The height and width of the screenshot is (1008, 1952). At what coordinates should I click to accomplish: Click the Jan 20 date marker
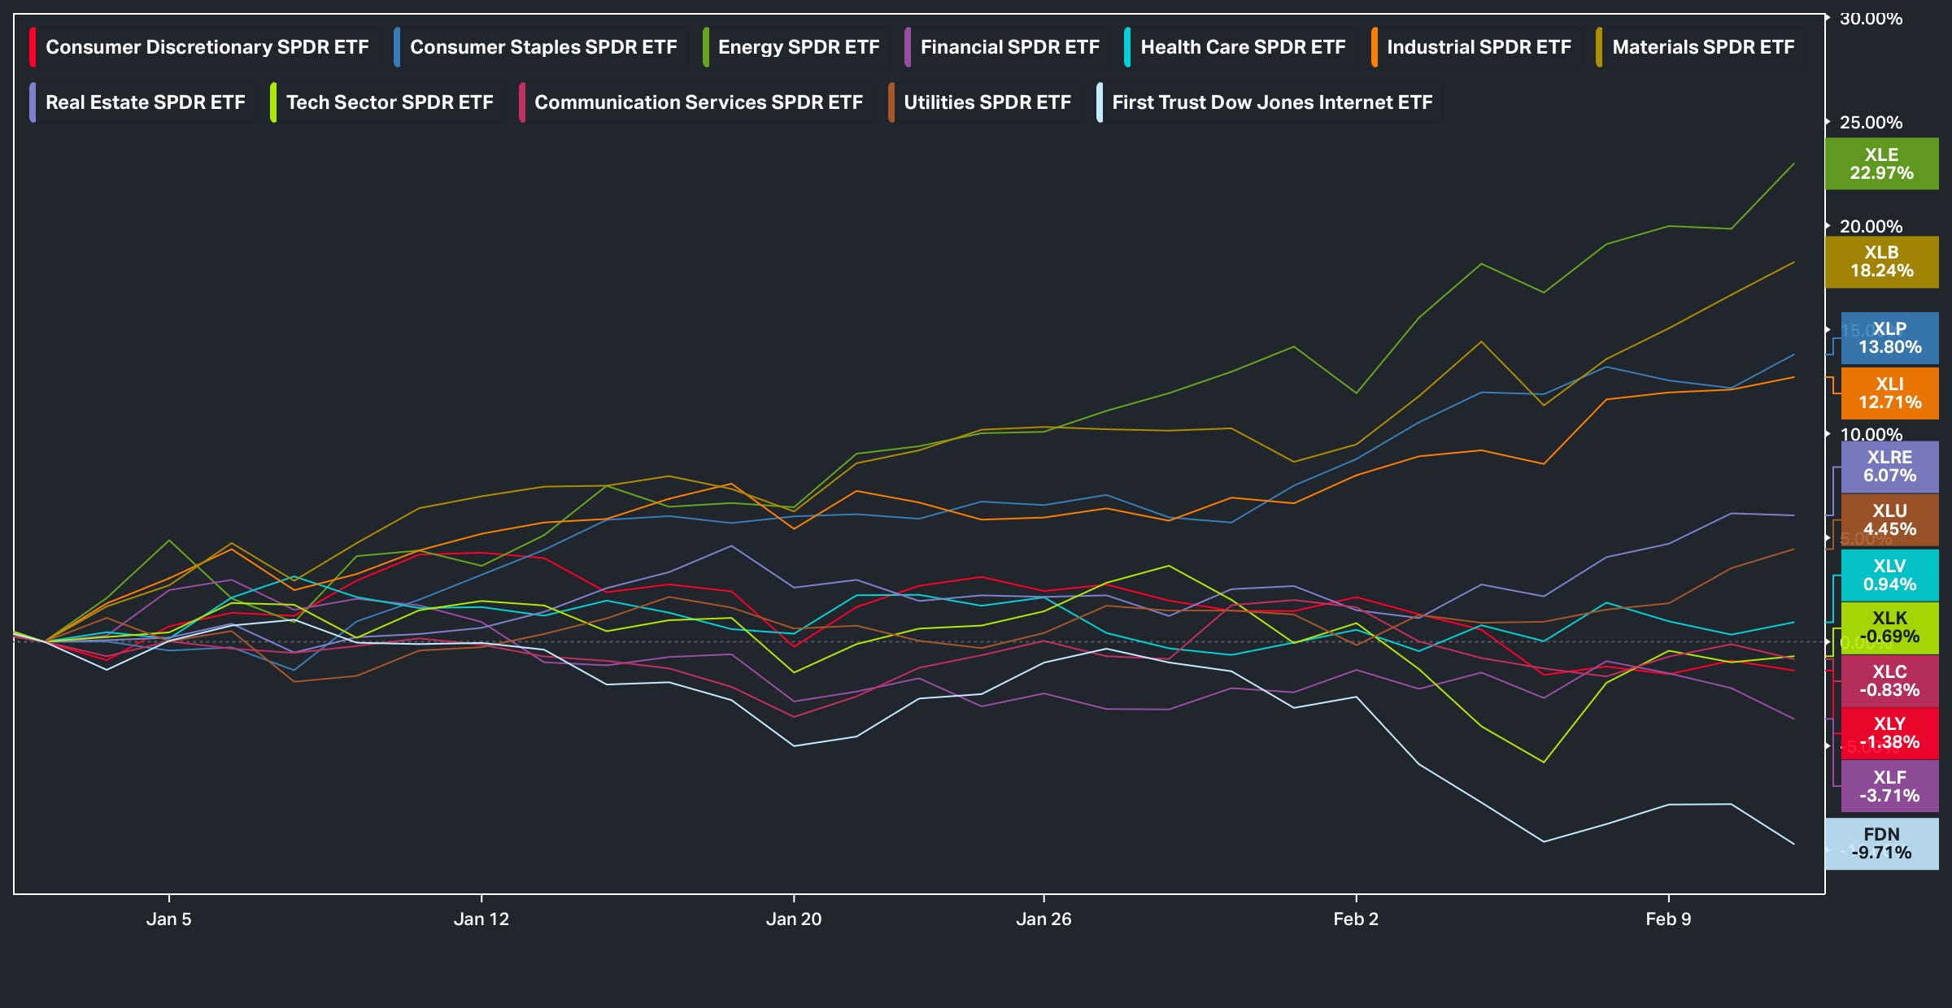[x=793, y=919]
